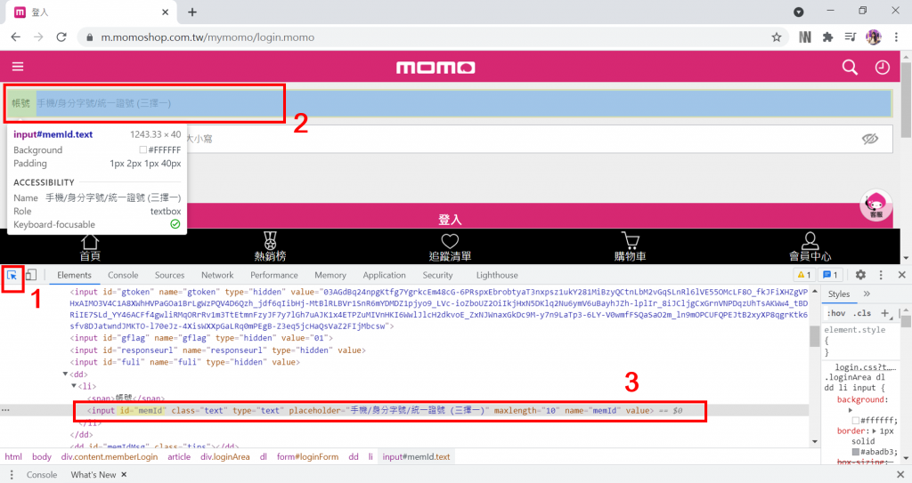Click the messages count badge
This screenshot has height=483, width=912.
831,275
